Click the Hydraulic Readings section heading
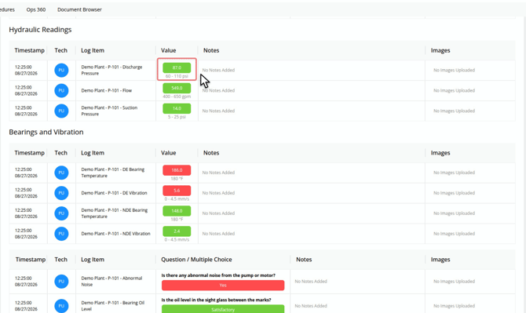 pos(40,30)
